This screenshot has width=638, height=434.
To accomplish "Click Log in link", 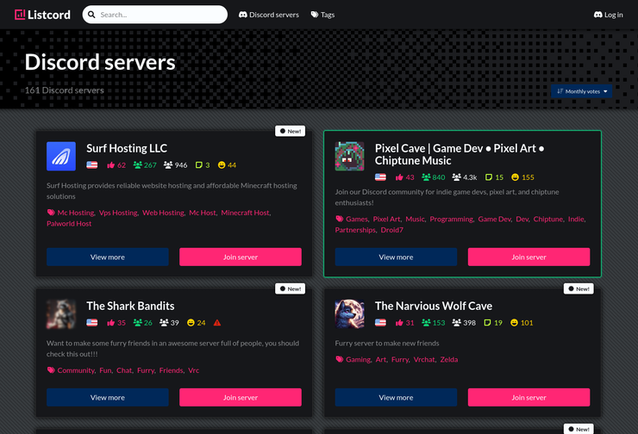I will click(609, 15).
